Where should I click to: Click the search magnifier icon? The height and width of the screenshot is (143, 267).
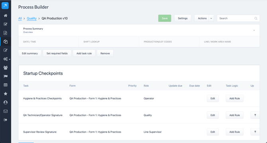click(256, 19)
